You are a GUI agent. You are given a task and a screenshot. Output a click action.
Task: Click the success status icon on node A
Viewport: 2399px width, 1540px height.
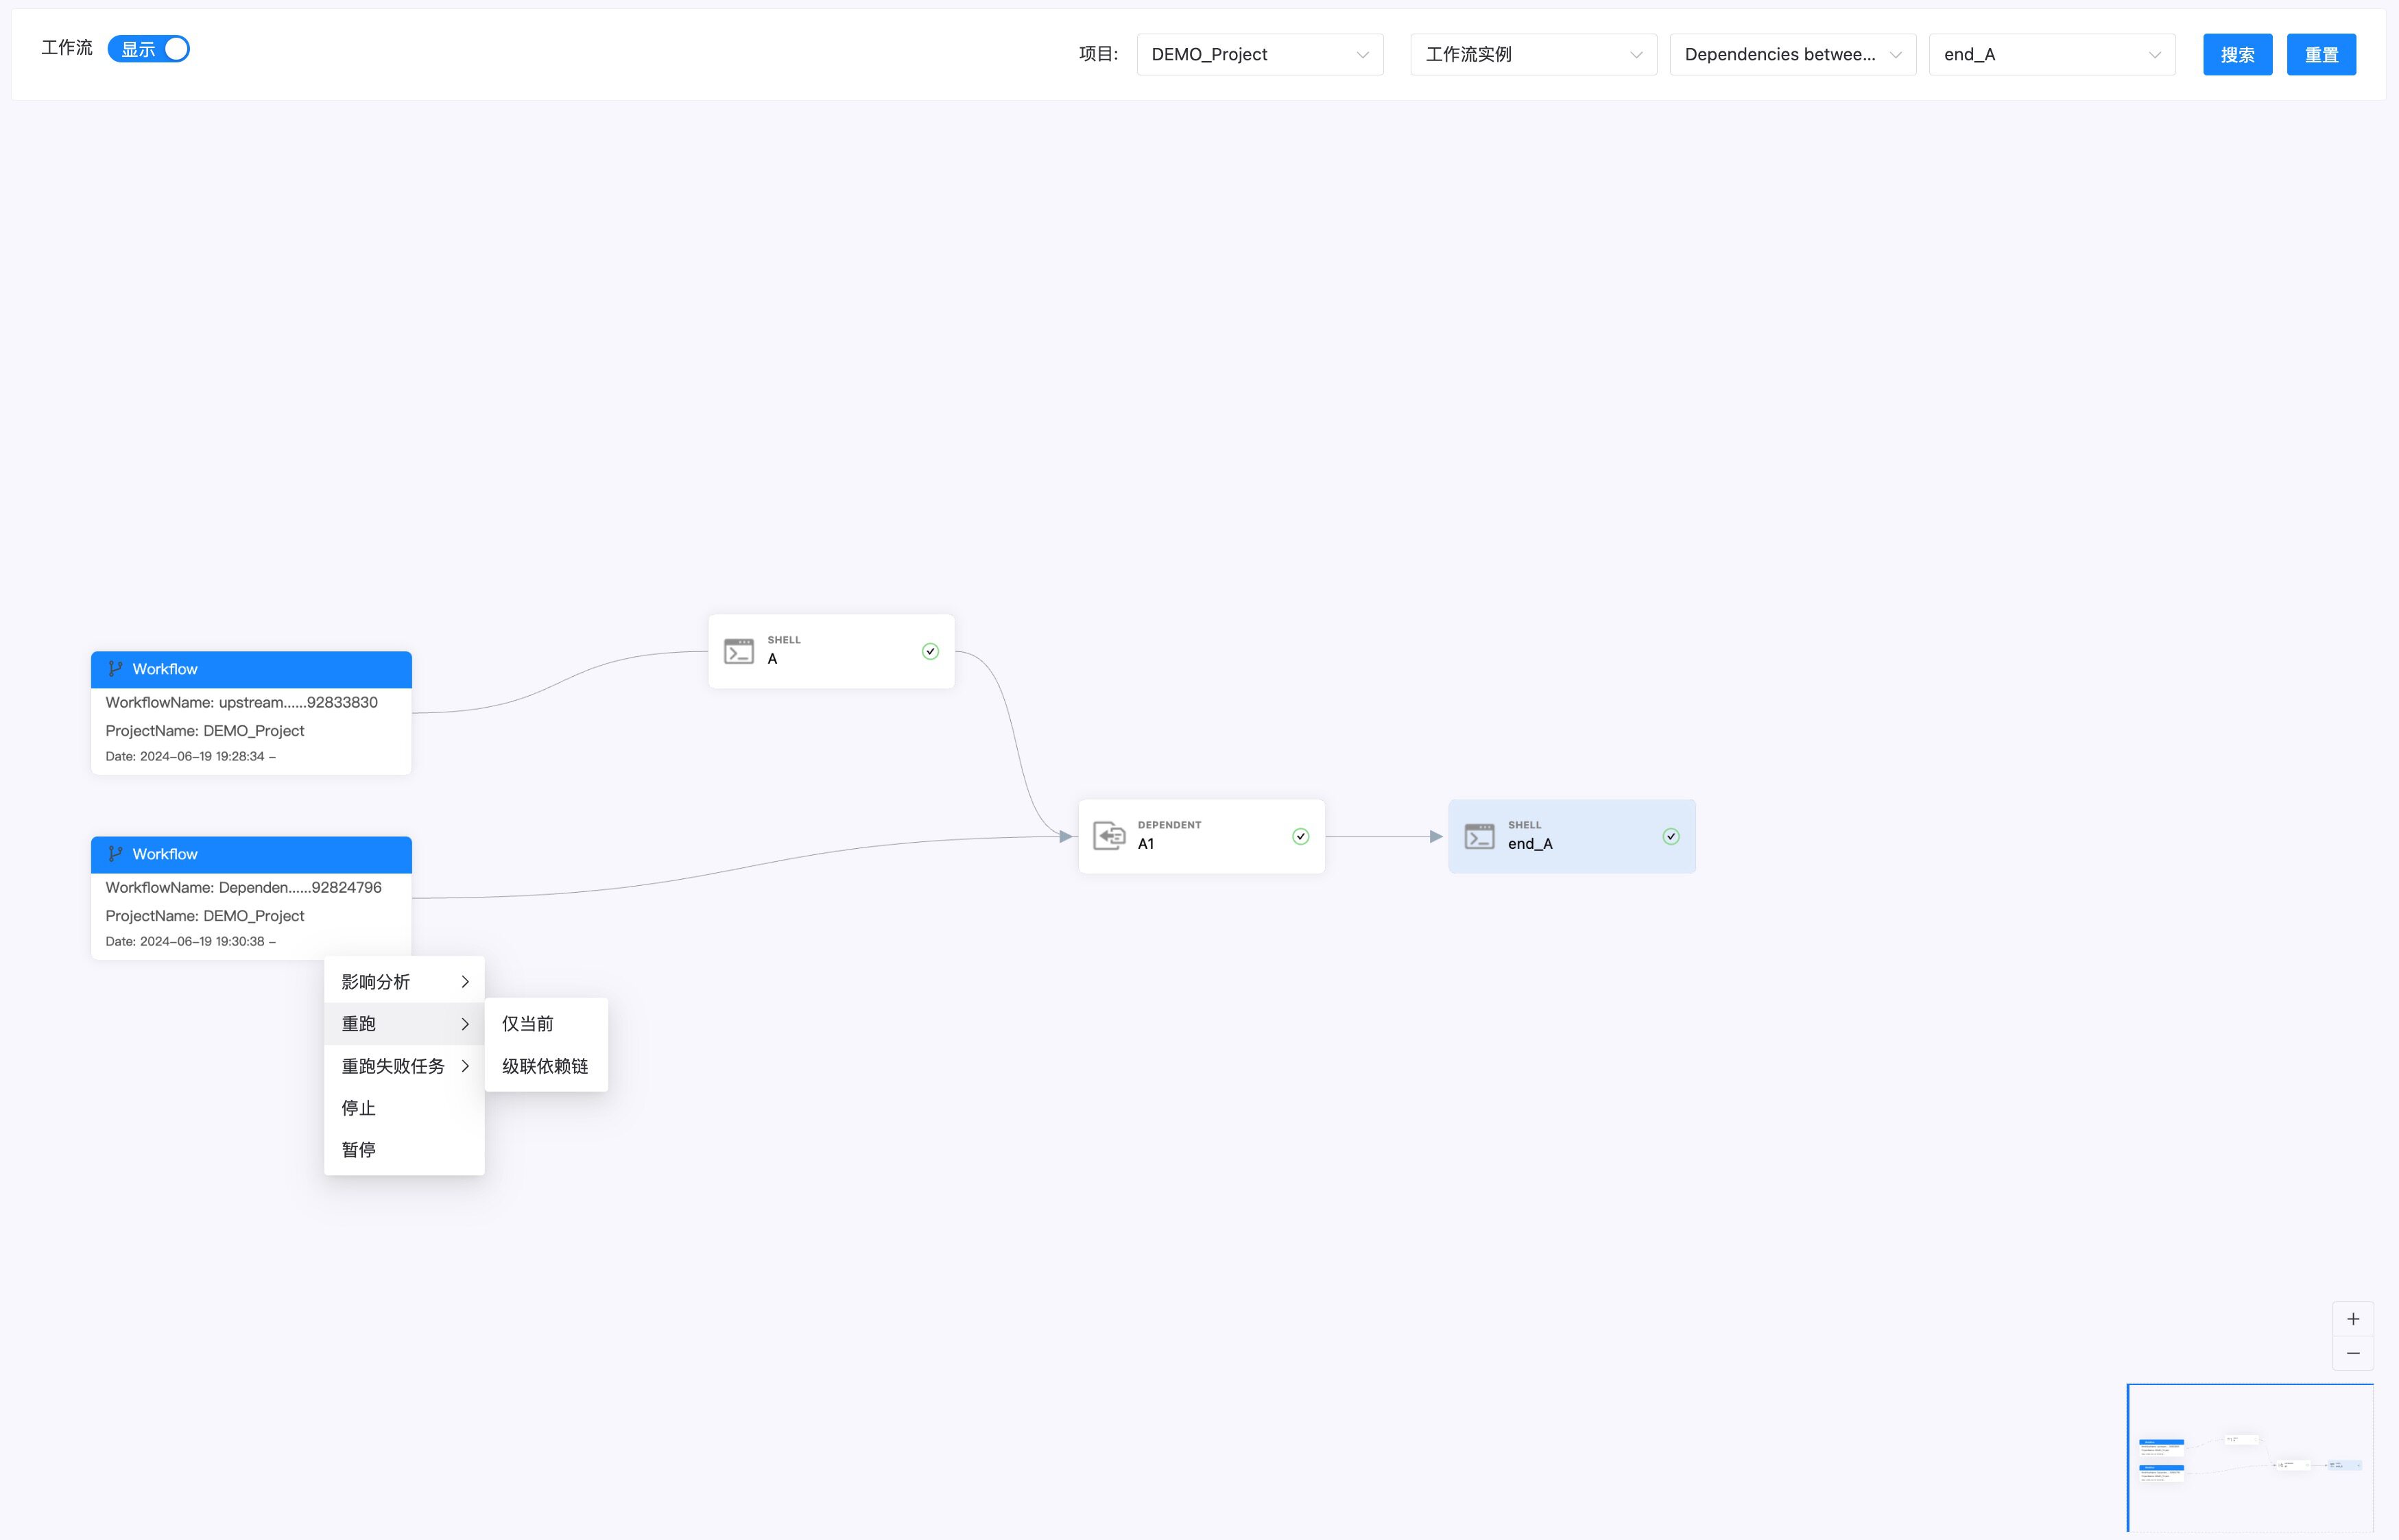coord(930,652)
